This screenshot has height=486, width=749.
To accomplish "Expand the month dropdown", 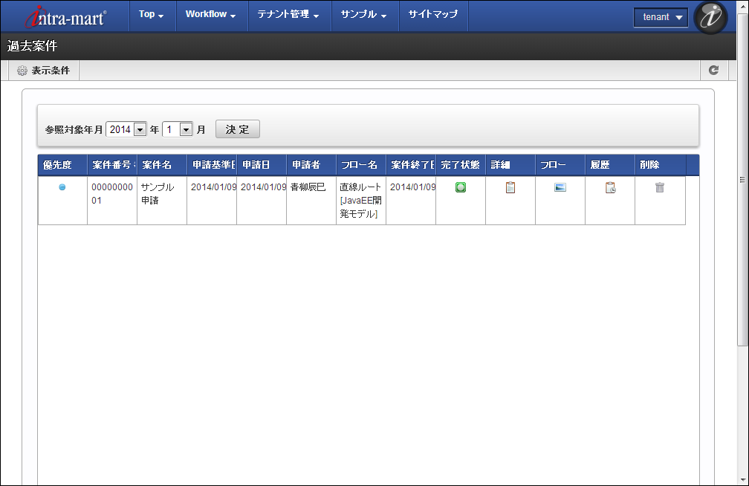I will [186, 129].
